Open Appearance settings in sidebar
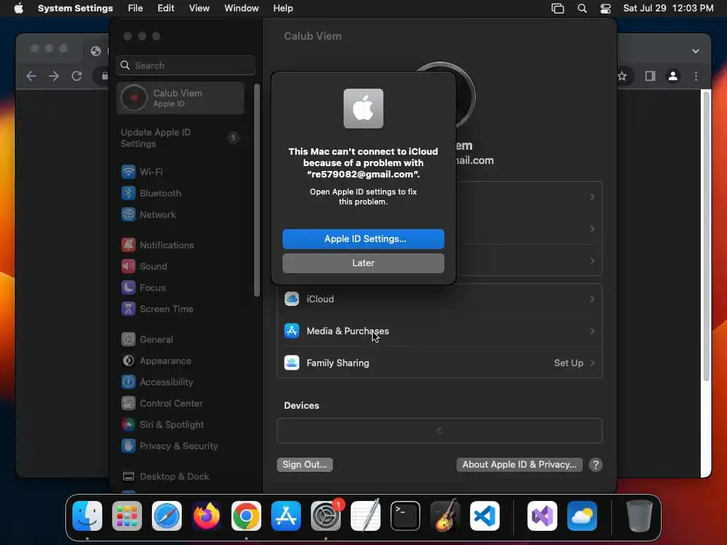This screenshot has width=727, height=545. pos(156,361)
